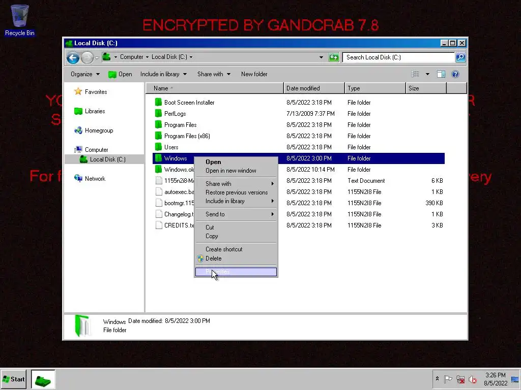Screen dimensions: 521x390
Task: Select Homegroup in the navigation pane
Action: click(x=94, y=131)
